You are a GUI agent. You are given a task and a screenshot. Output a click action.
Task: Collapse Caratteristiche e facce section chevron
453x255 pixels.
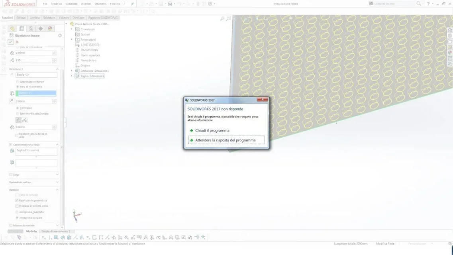[57, 145]
